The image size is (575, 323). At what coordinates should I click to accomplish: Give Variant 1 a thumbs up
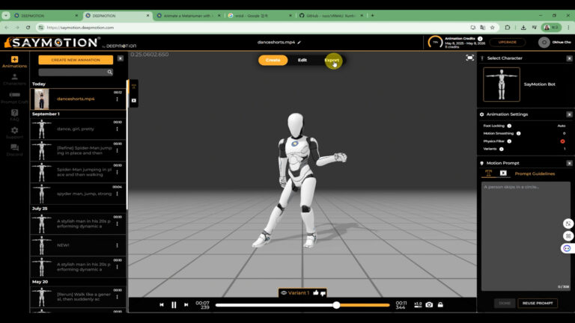pyautogui.click(x=316, y=293)
